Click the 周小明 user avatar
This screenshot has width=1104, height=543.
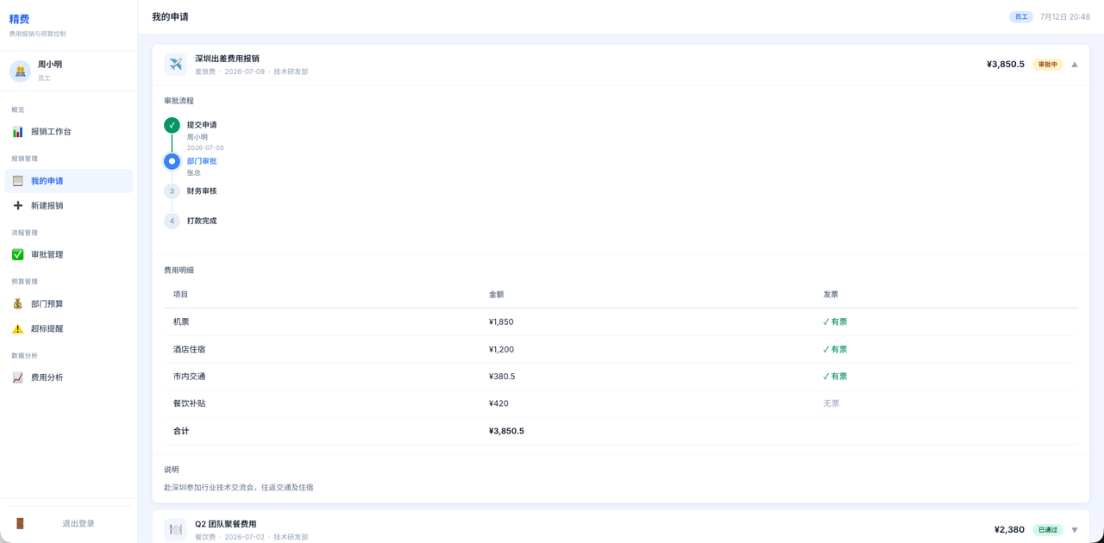click(20, 72)
